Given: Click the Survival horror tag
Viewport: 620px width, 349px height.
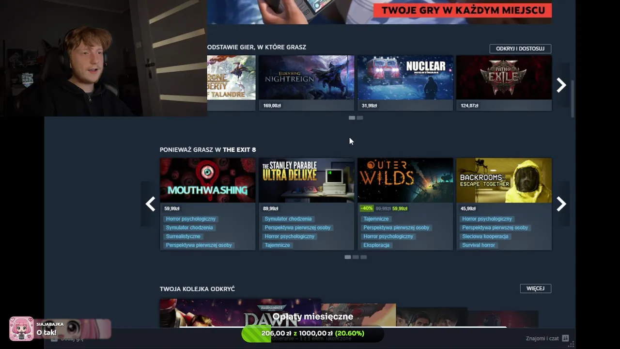Looking at the screenshot, I should (x=479, y=245).
